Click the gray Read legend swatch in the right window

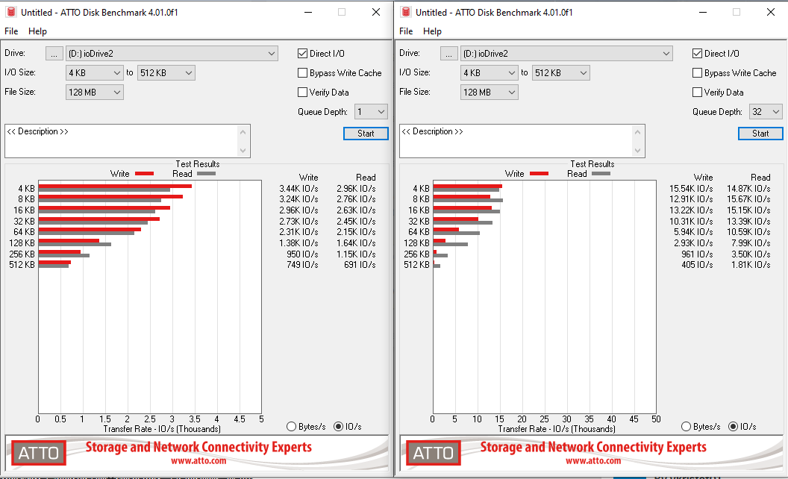tap(601, 173)
